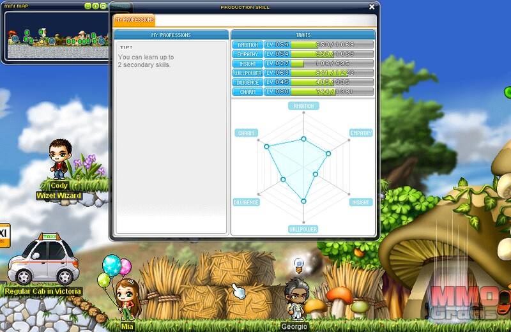Screen dimensions: 511x332
Task: Click the minimap expand (plus) button
Action: tap(96, 6)
